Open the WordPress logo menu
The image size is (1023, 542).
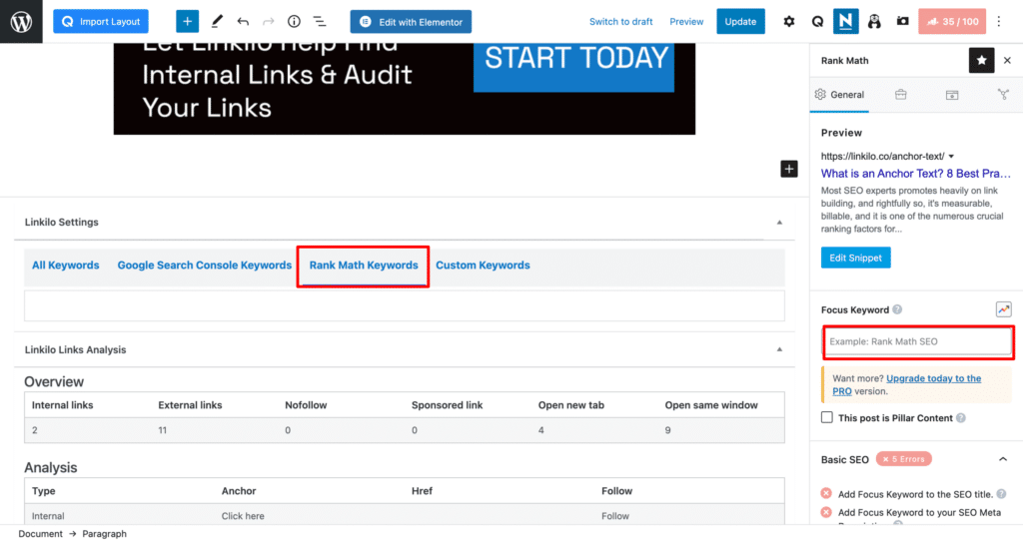[21, 22]
